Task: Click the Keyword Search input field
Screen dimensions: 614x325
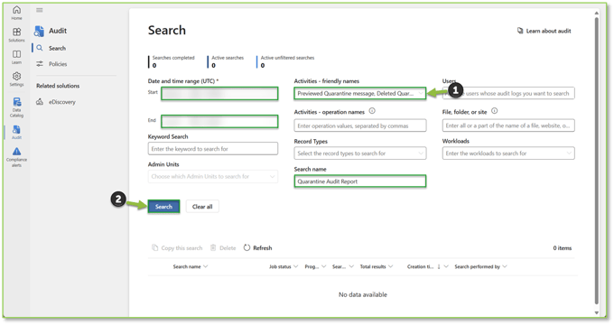Action: click(213, 149)
